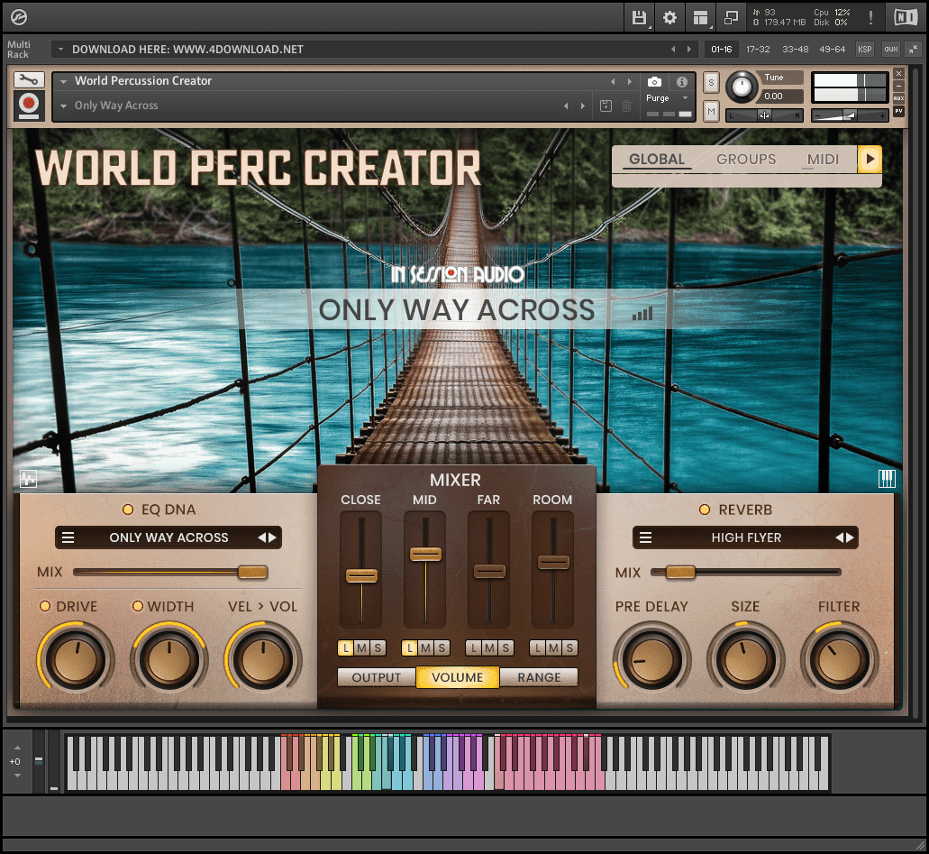Viewport: 929px width, 854px height.
Task: Open the sequencer icon on image
Action: (x=28, y=479)
